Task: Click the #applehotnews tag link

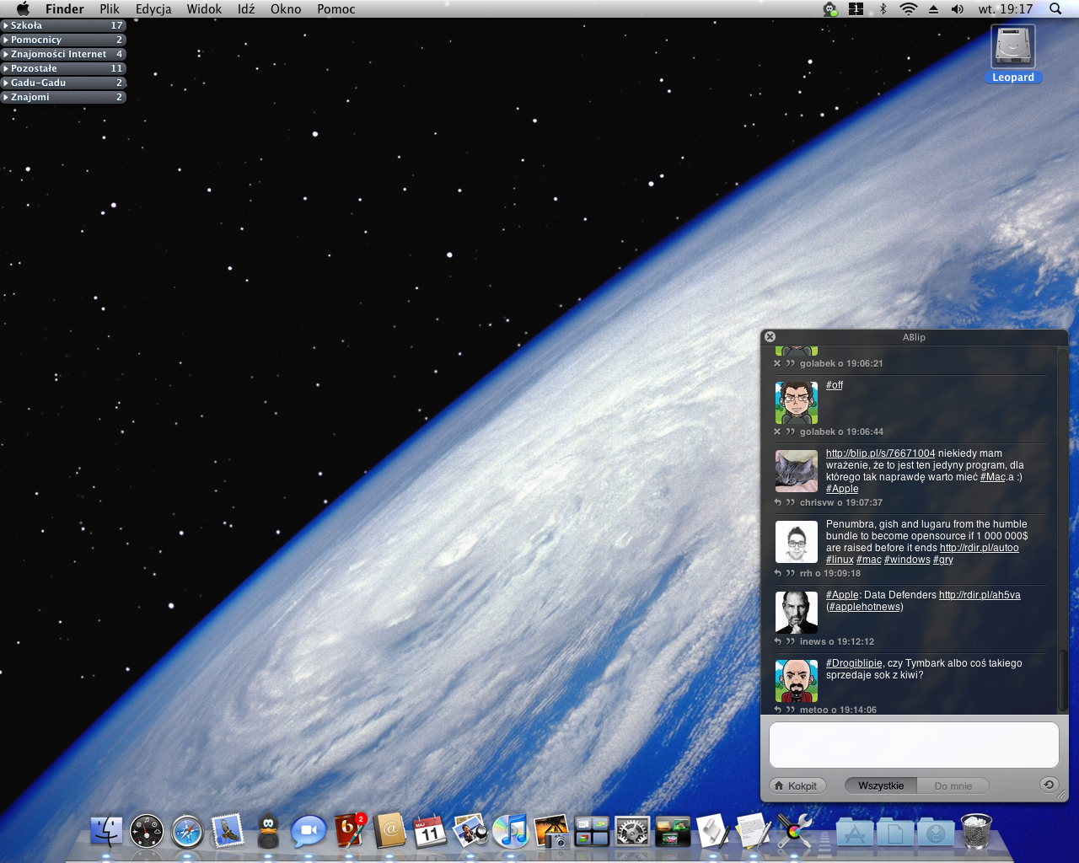Action: tap(864, 607)
